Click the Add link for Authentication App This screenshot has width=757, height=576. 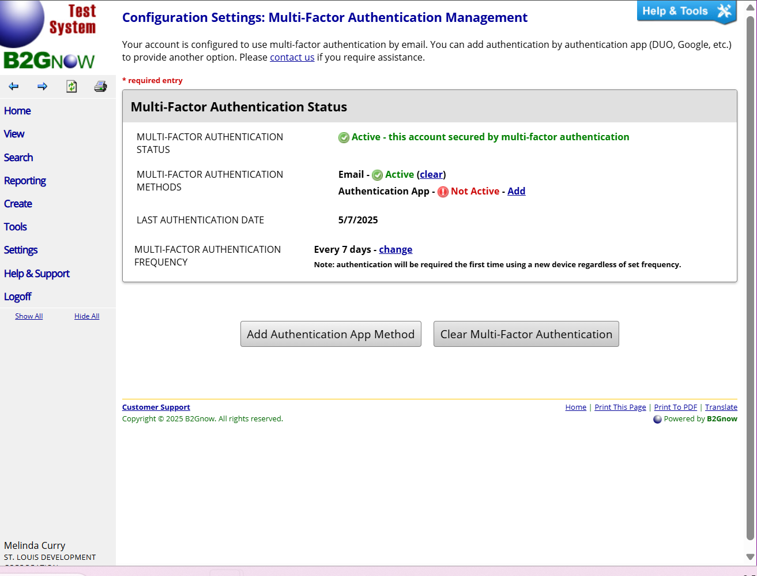click(516, 191)
